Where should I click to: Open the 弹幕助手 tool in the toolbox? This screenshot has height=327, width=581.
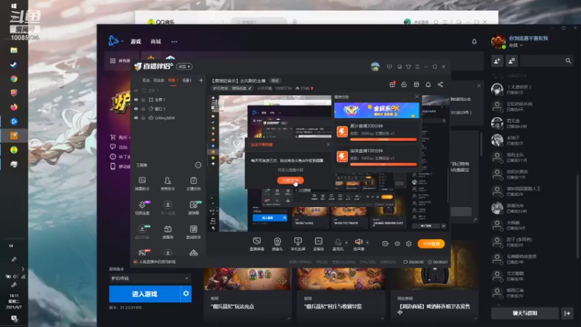point(142,184)
